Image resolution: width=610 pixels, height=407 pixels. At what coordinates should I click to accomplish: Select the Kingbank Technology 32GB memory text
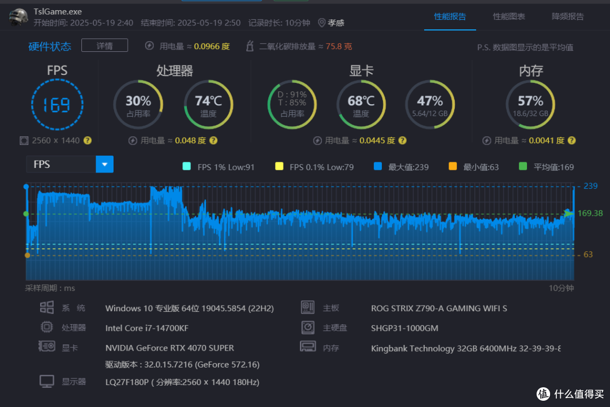465,348
